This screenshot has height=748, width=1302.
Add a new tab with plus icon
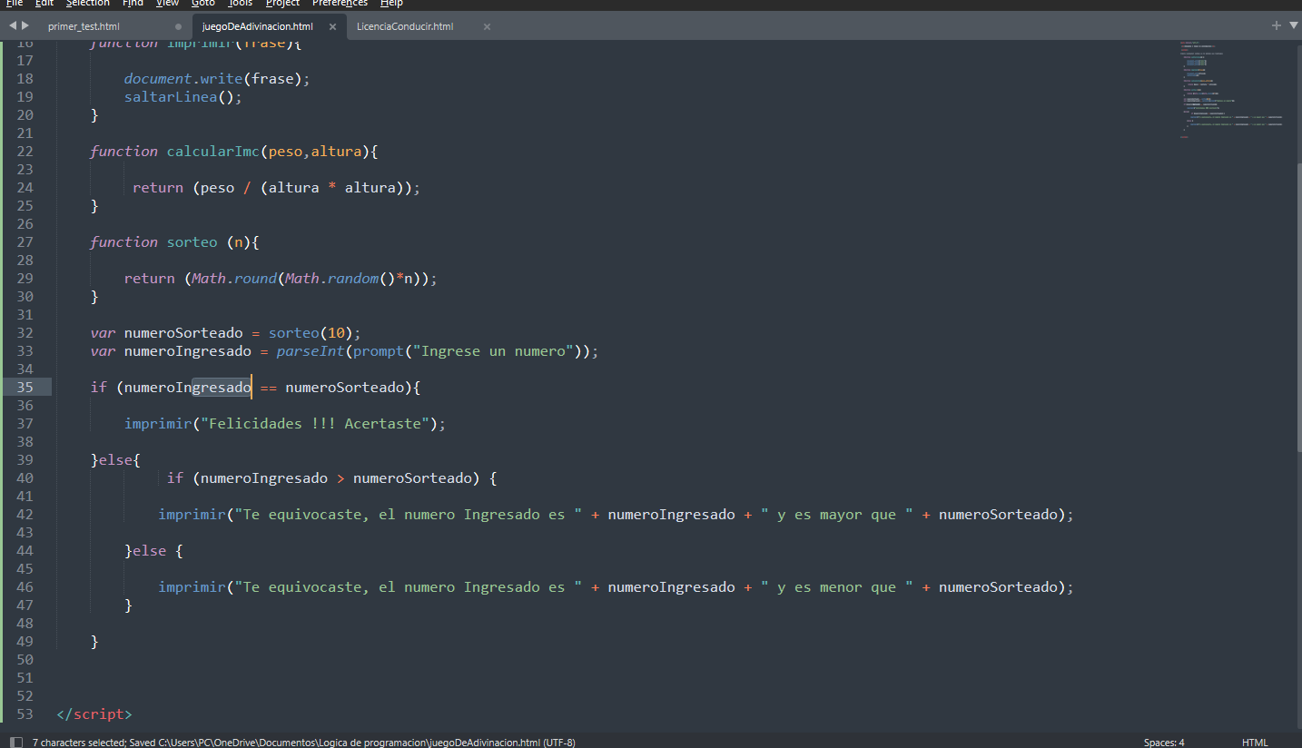click(1277, 26)
